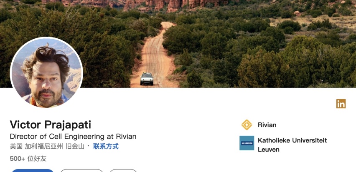Click the dirt road in the cover photo
The image size is (356, 172).
coord(157,57)
